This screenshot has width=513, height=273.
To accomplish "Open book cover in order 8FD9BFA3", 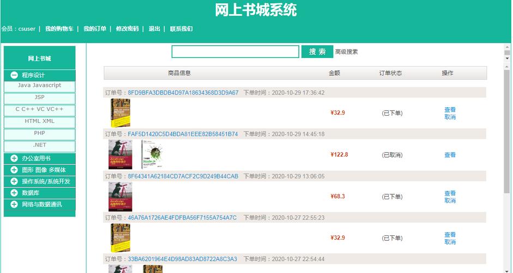I will [120, 112].
